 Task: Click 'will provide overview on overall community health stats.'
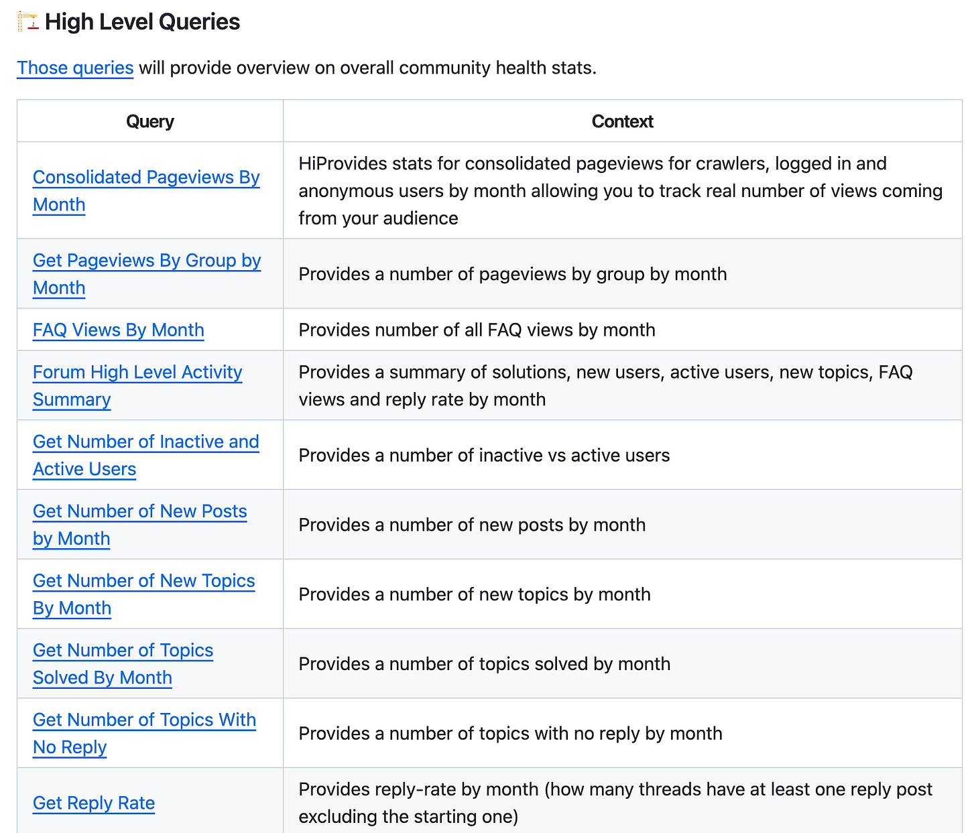367,68
